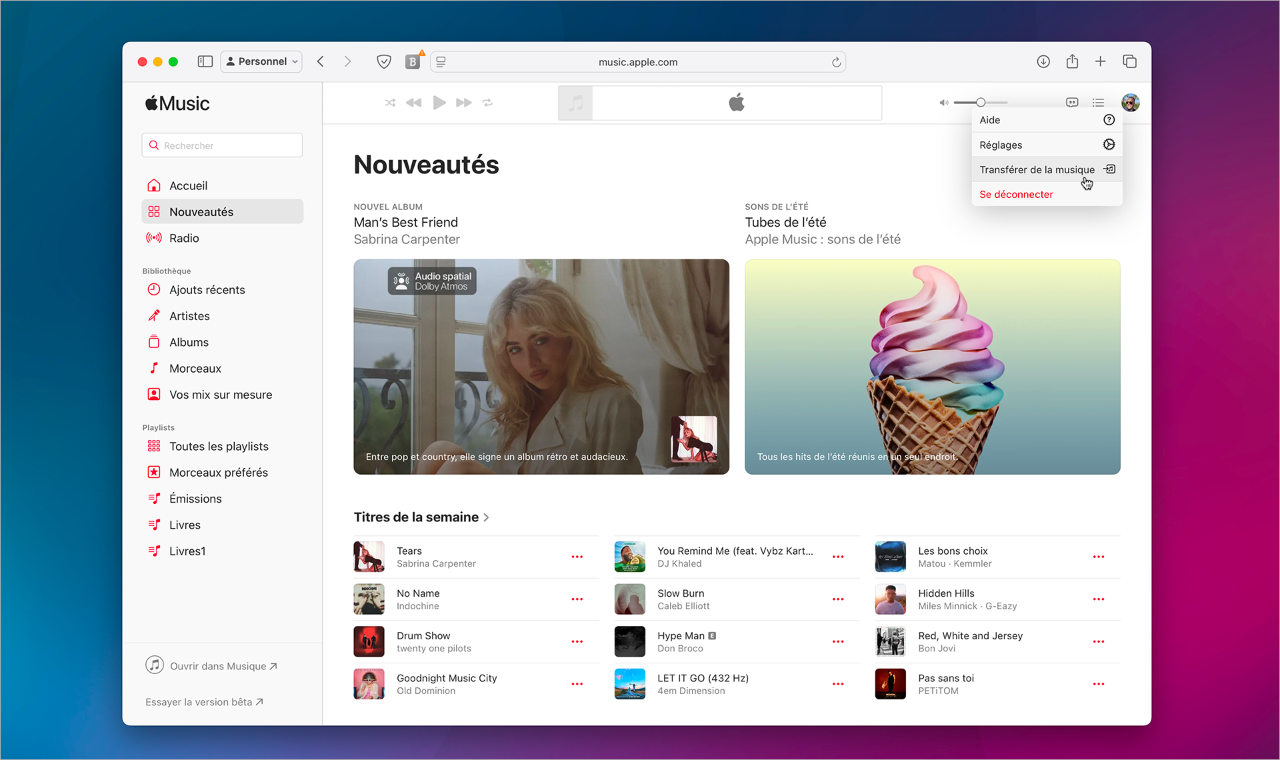
Task: Open more options for Pas sans toi
Action: 1099,684
